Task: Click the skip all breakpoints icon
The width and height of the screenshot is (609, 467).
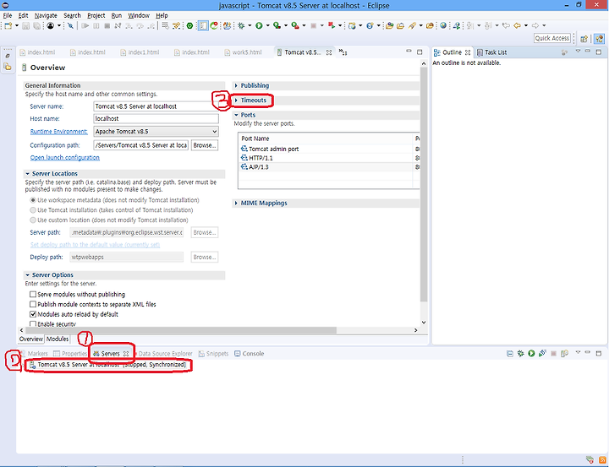Action: pos(70,25)
